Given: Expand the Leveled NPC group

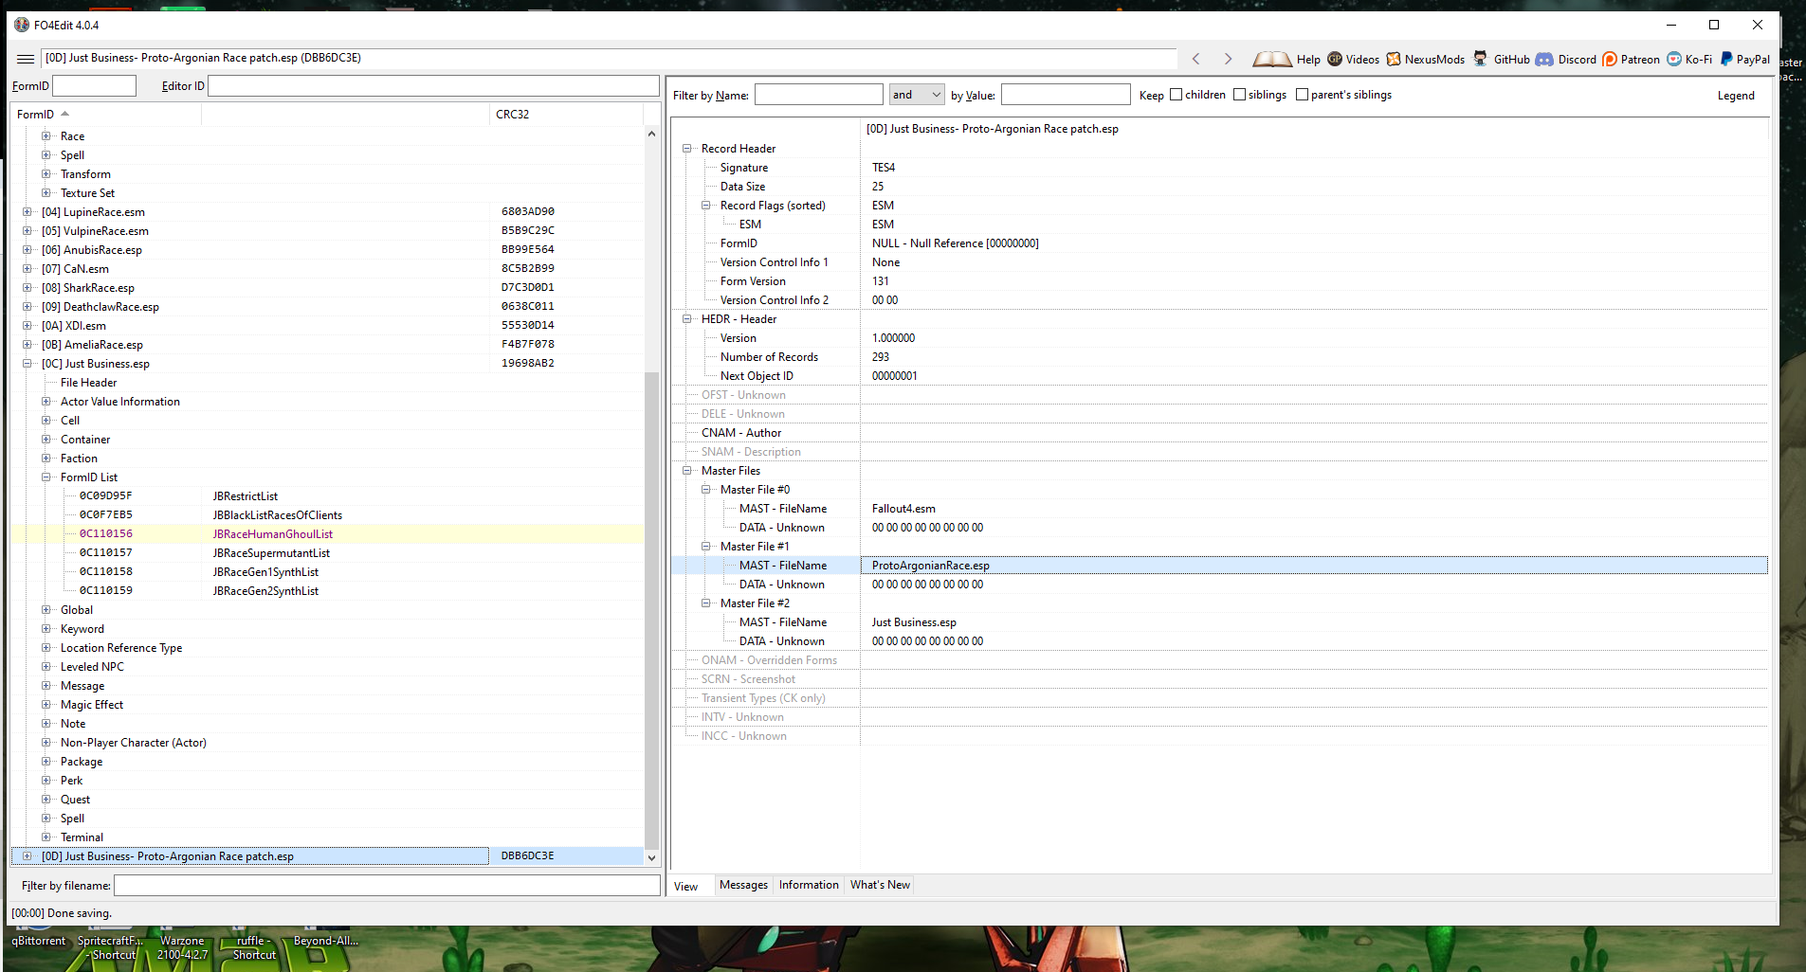Looking at the screenshot, I should click(x=46, y=667).
